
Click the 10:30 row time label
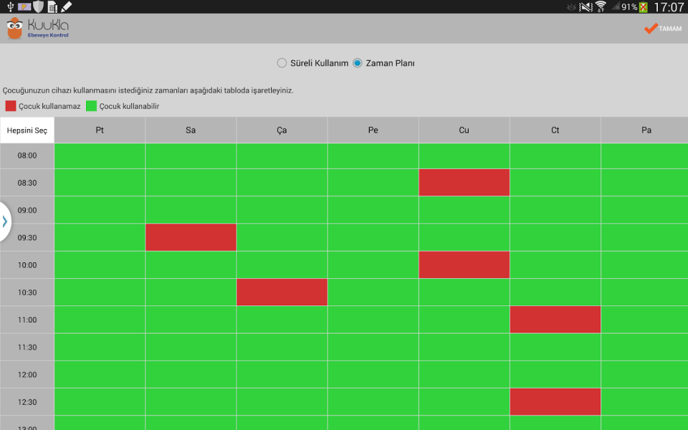click(x=27, y=292)
